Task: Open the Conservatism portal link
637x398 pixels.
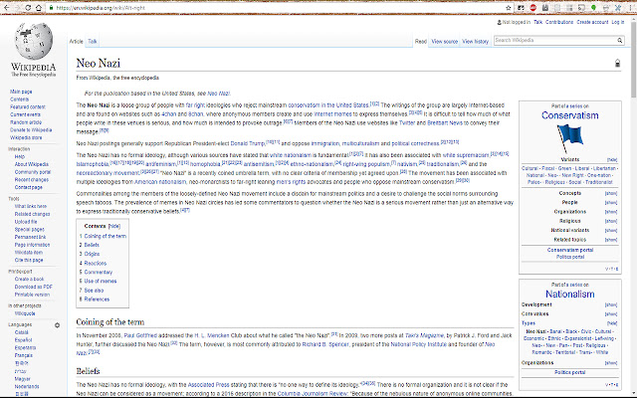Action: pyautogui.click(x=570, y=250)
